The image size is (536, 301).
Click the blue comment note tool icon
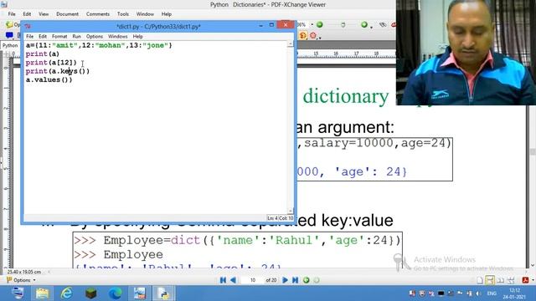[9, 35]
